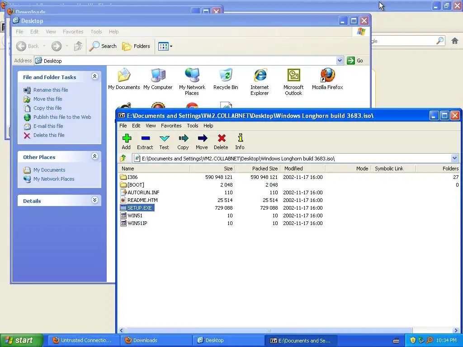Open My Computer icon in Desktop window
Viewport: 463px width, 347px height.
tap(158, 79)
